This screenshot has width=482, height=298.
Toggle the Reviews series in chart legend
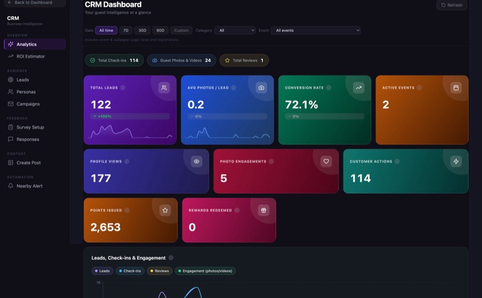pyautogui.click(x=160, y=271)
